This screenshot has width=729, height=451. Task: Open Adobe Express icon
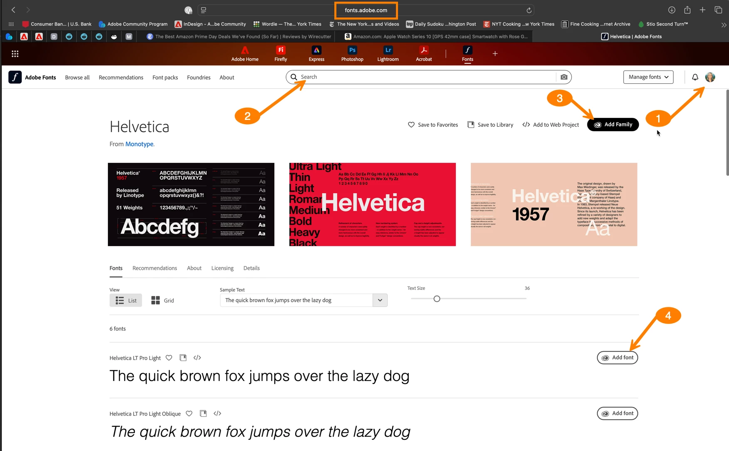pyautogui.click(x=316, y=54)
